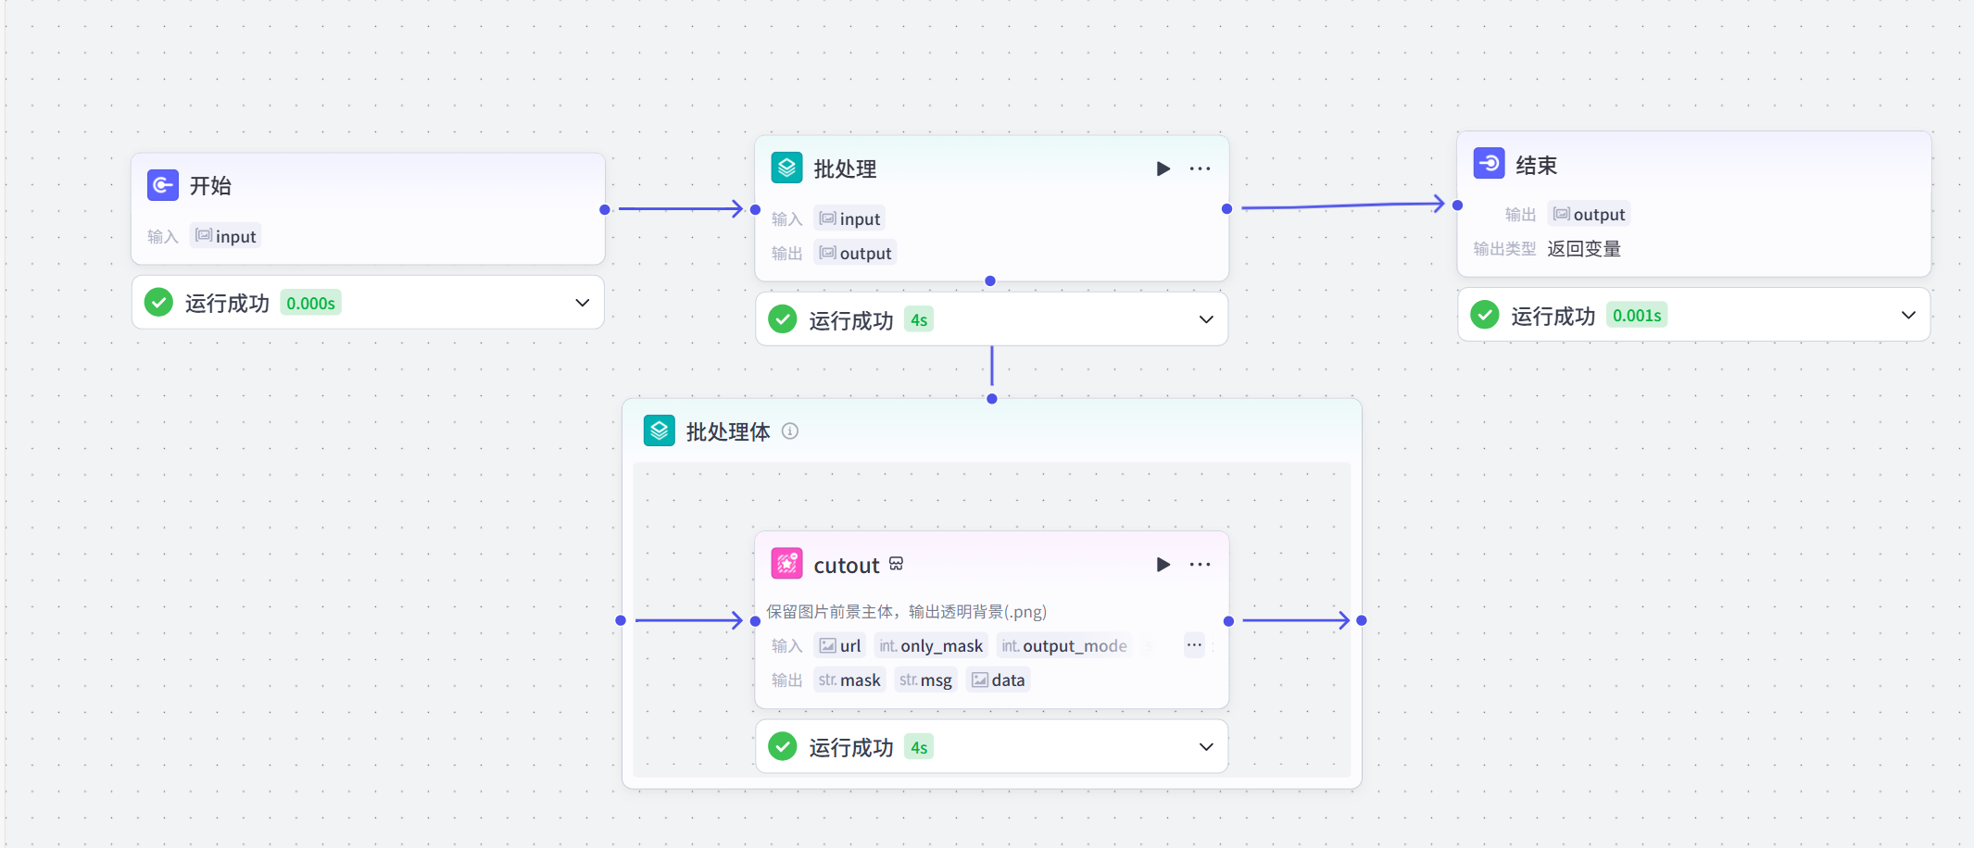Click the output variable tag in 结束 node
Viewport: 1974px width, 848px height.
(1588, 213)
